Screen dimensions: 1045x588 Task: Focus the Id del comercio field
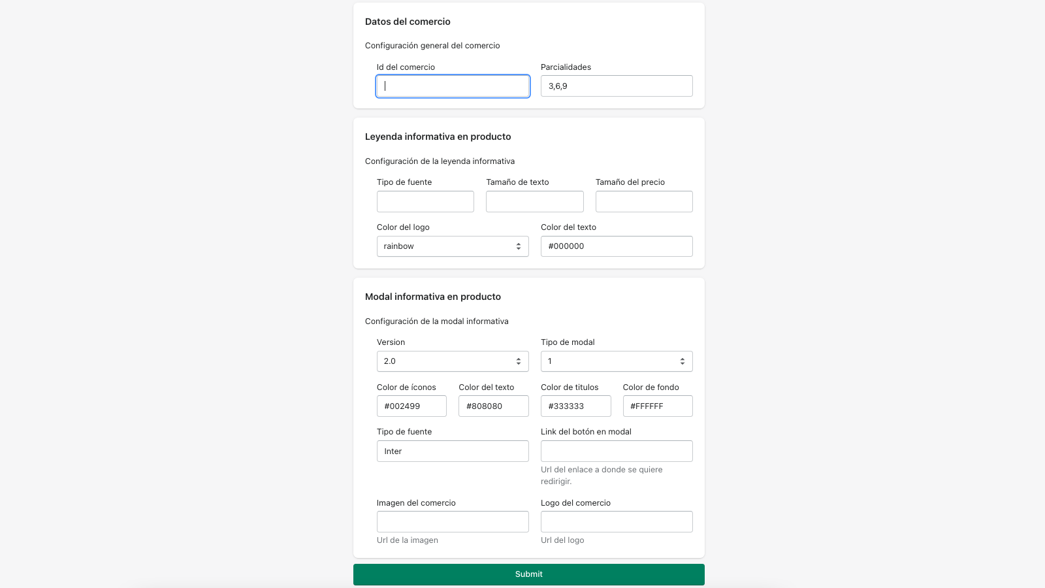pos(453,86)
